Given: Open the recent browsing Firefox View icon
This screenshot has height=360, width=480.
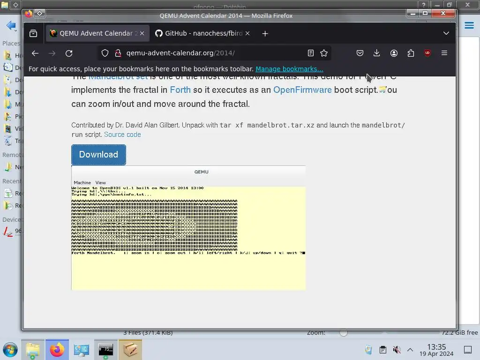Looking at the screenshot, I should (33, 33).
